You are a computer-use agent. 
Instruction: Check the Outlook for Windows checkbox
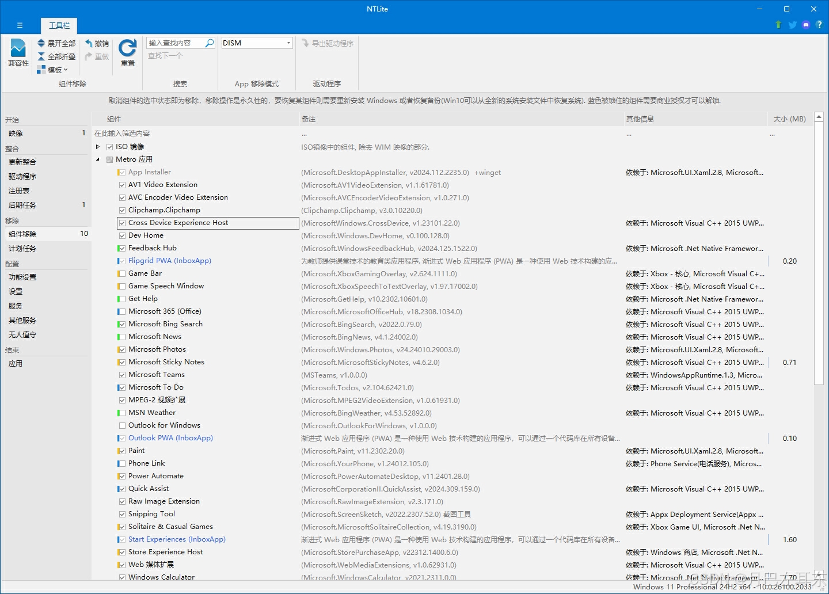click(122, 425)
